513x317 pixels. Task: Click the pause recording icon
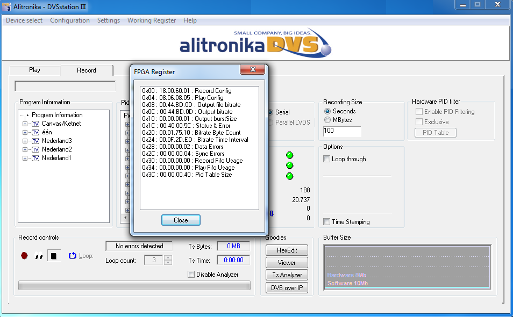coord(39,256)
